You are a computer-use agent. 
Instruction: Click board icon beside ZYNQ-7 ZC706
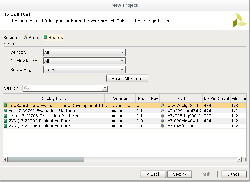click(5, 126)
